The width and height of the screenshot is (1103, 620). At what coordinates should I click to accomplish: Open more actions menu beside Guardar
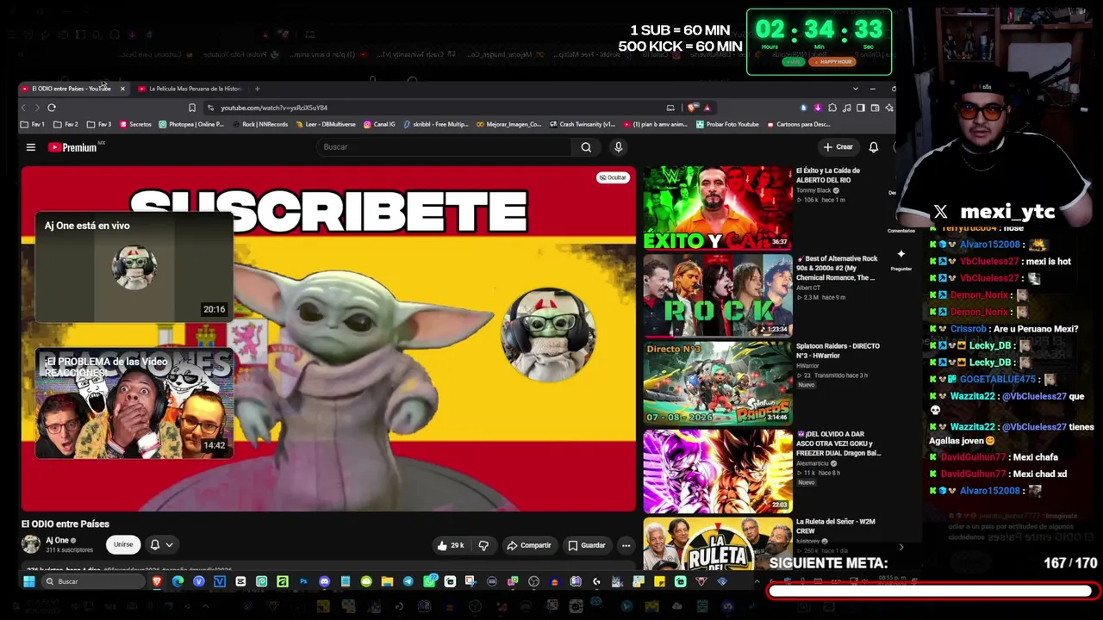(626, 545)
